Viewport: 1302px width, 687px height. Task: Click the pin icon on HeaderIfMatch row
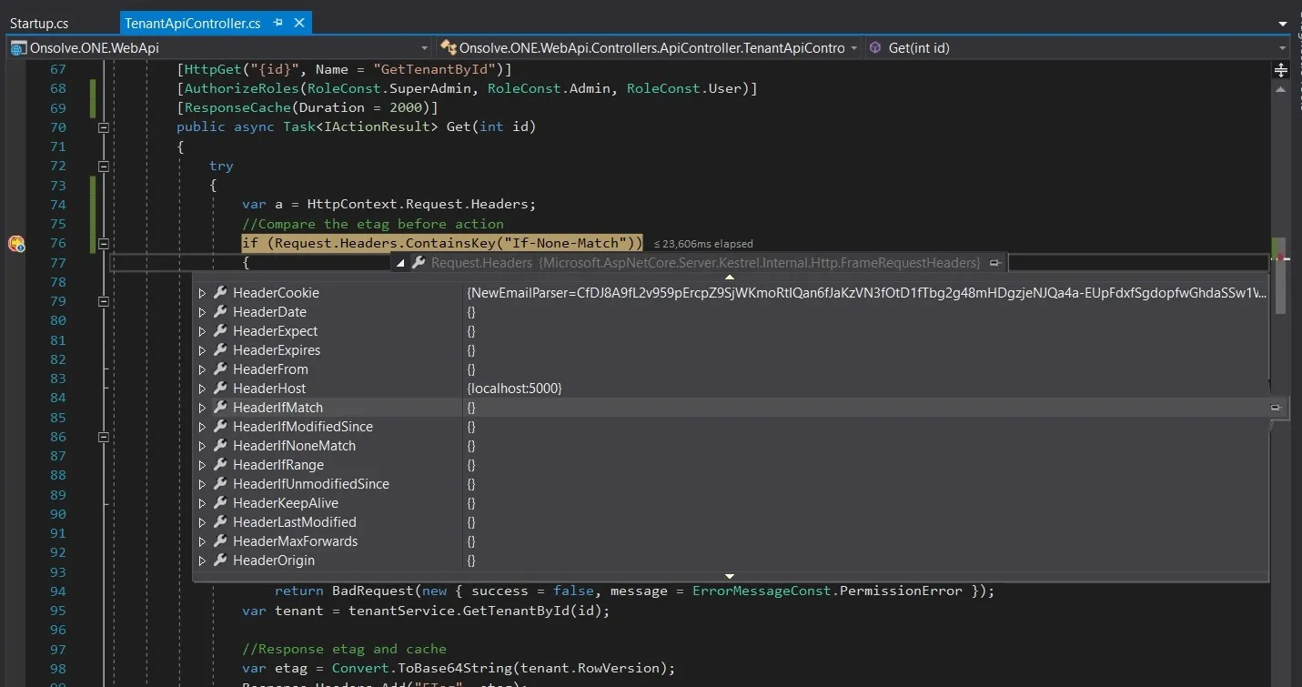[1275, 408]
